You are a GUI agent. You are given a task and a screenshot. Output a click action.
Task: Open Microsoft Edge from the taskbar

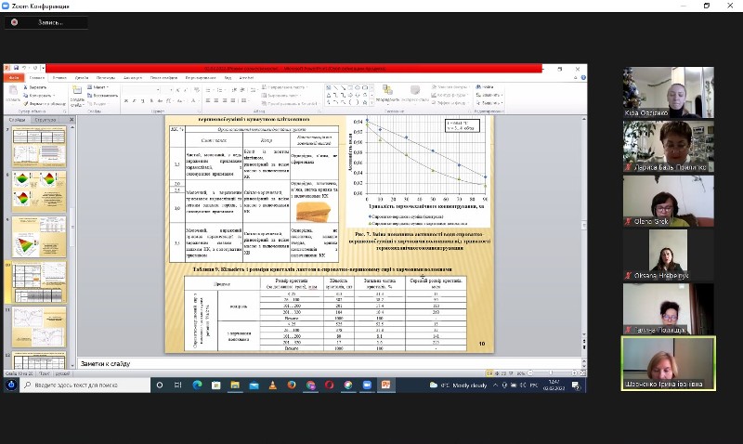pyautogui.click(x=197, y=385)
